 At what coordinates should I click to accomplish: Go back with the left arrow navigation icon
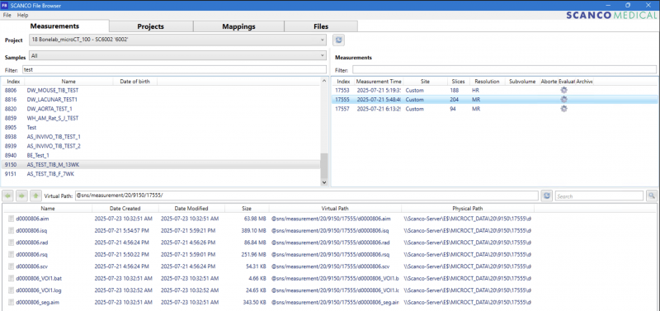[8, 196]
